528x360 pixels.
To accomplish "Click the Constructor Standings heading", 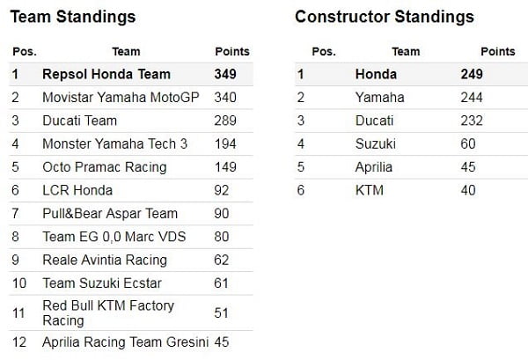I will [384, 17].
